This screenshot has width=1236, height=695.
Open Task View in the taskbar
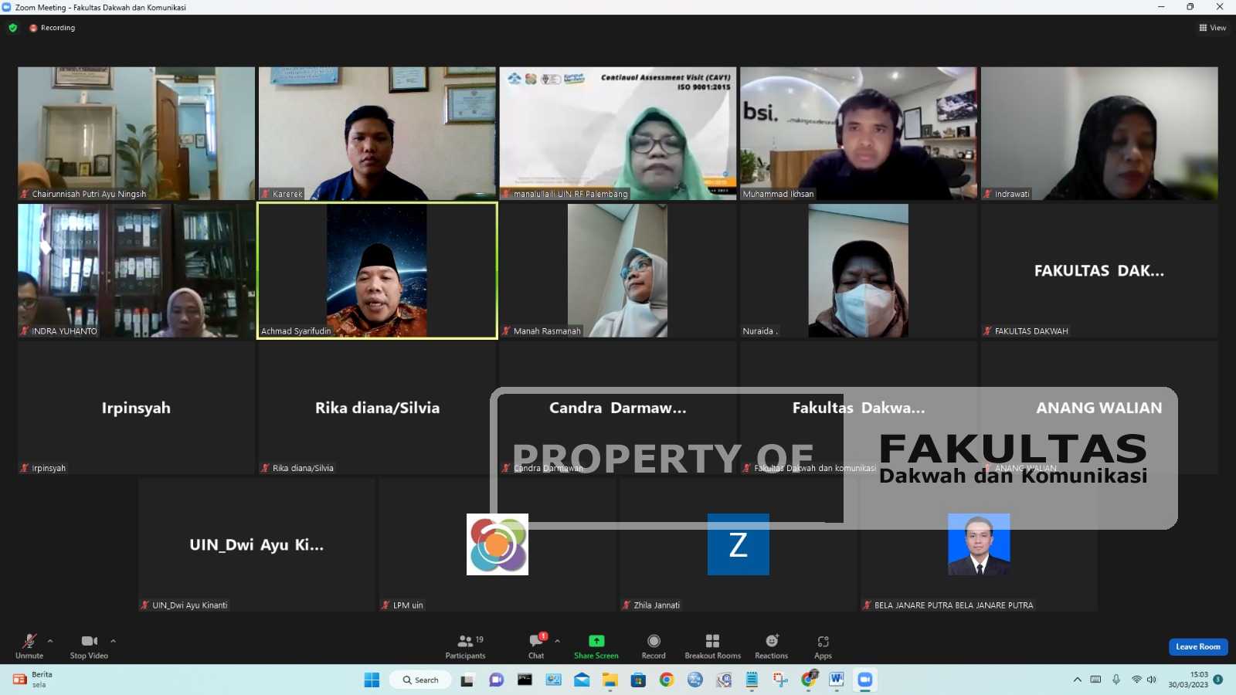pos(467,680)
